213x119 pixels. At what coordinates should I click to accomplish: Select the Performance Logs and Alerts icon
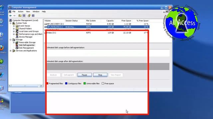click(17, 34)
